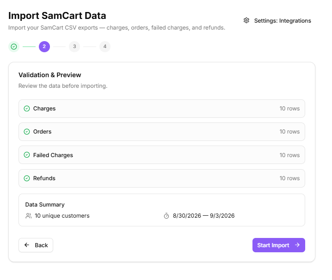Click the customers people icon
The width and height of the screenshot is (332, 280).
pos(28,216)
